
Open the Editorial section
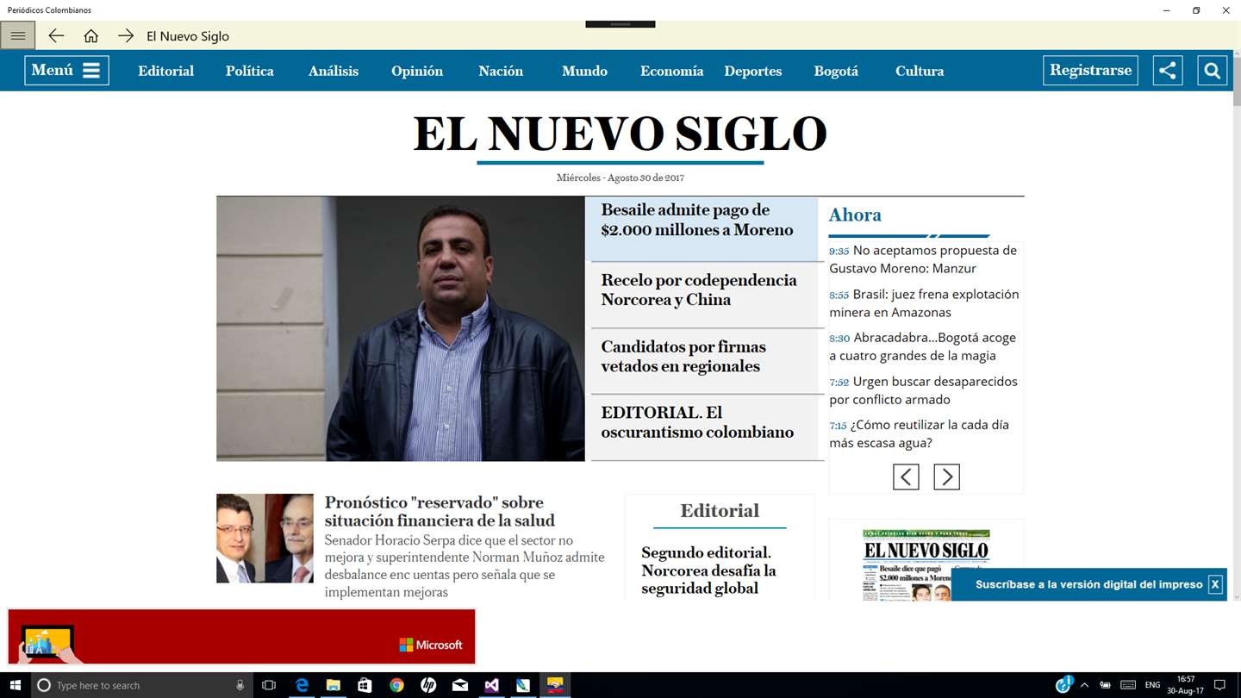click(165, 71)
